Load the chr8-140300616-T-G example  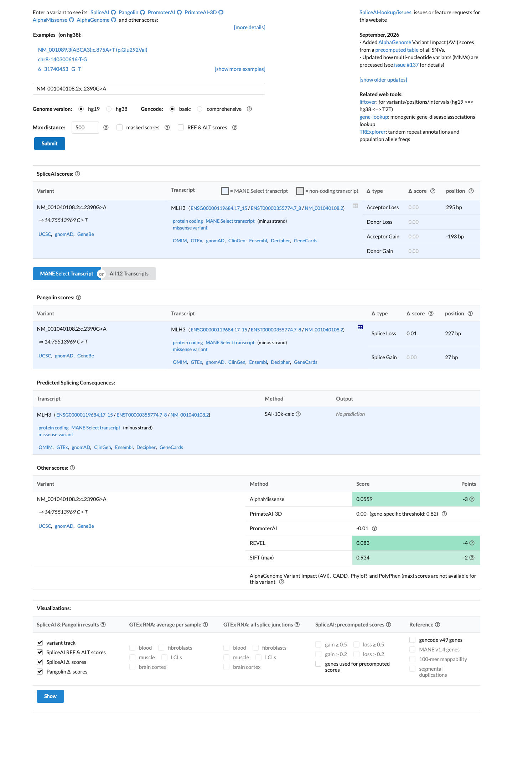pyautogui.click(x=63, y=60)
